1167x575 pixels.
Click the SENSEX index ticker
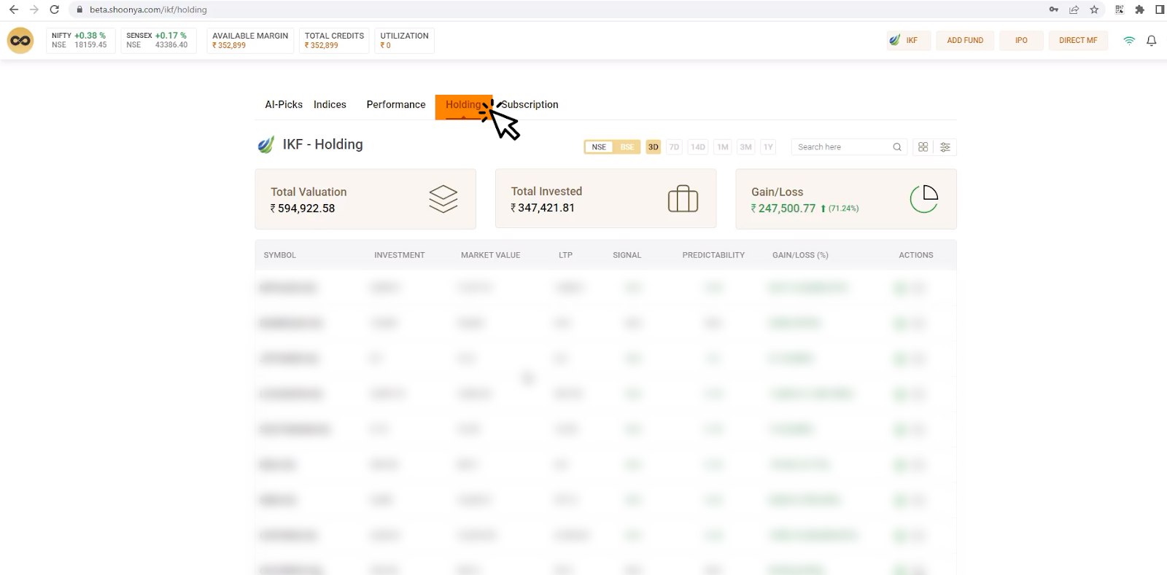point(158,40)
